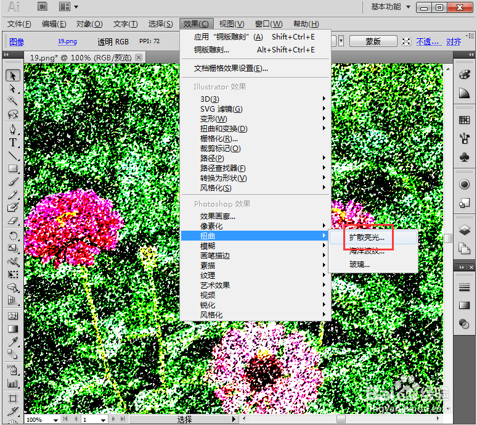Click the 对齐 align link
This screenshot has width=477, height=425.
(x=454, y=41)
